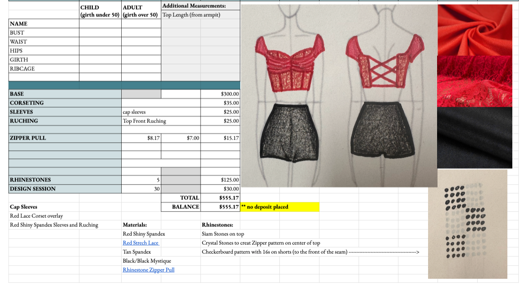529x299 pixels.
Task: Open the Red Strech Lace hyperlink
Action: pyautogui.click(x=141, y=243)
